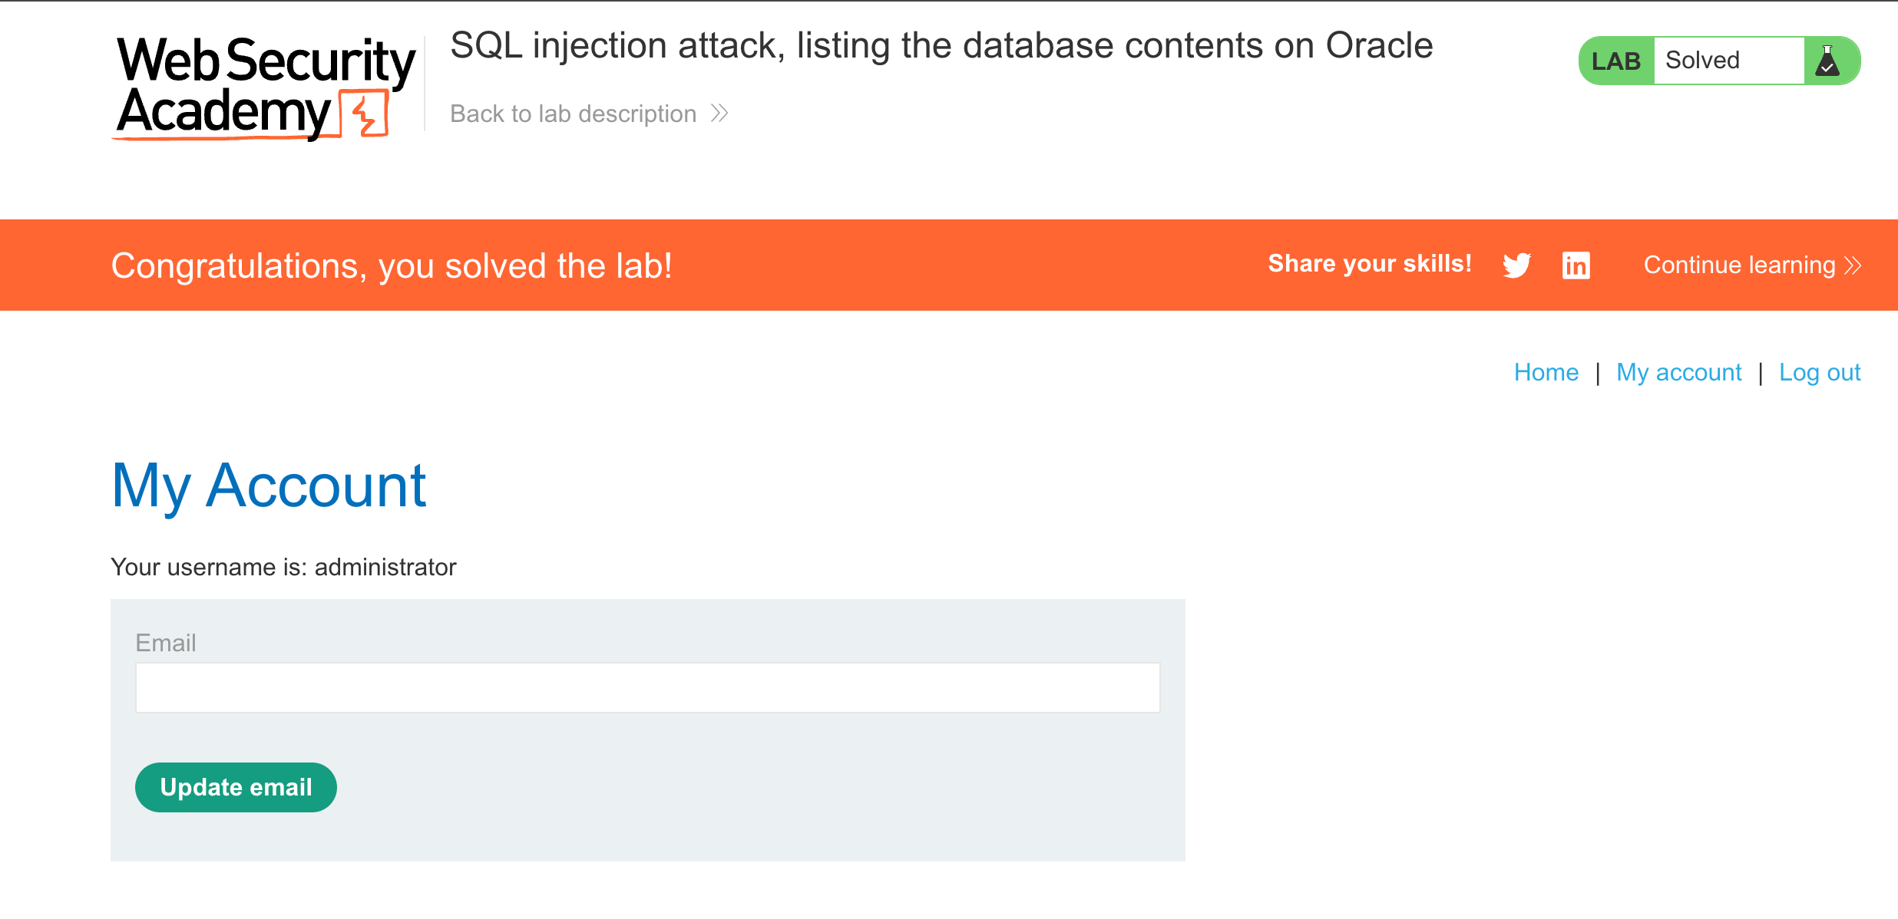Open the Back to lab description link
This screenshot has height=919, width=1898.
click(573, 114)
